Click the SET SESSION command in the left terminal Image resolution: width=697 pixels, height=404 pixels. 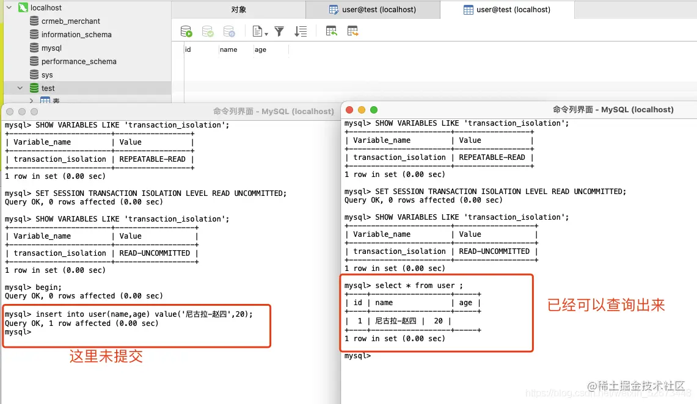161,193
